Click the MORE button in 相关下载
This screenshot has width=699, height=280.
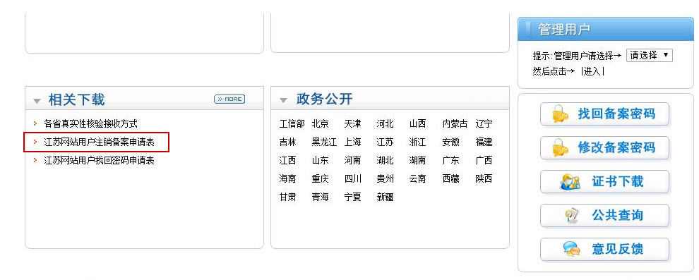[229, 99]
